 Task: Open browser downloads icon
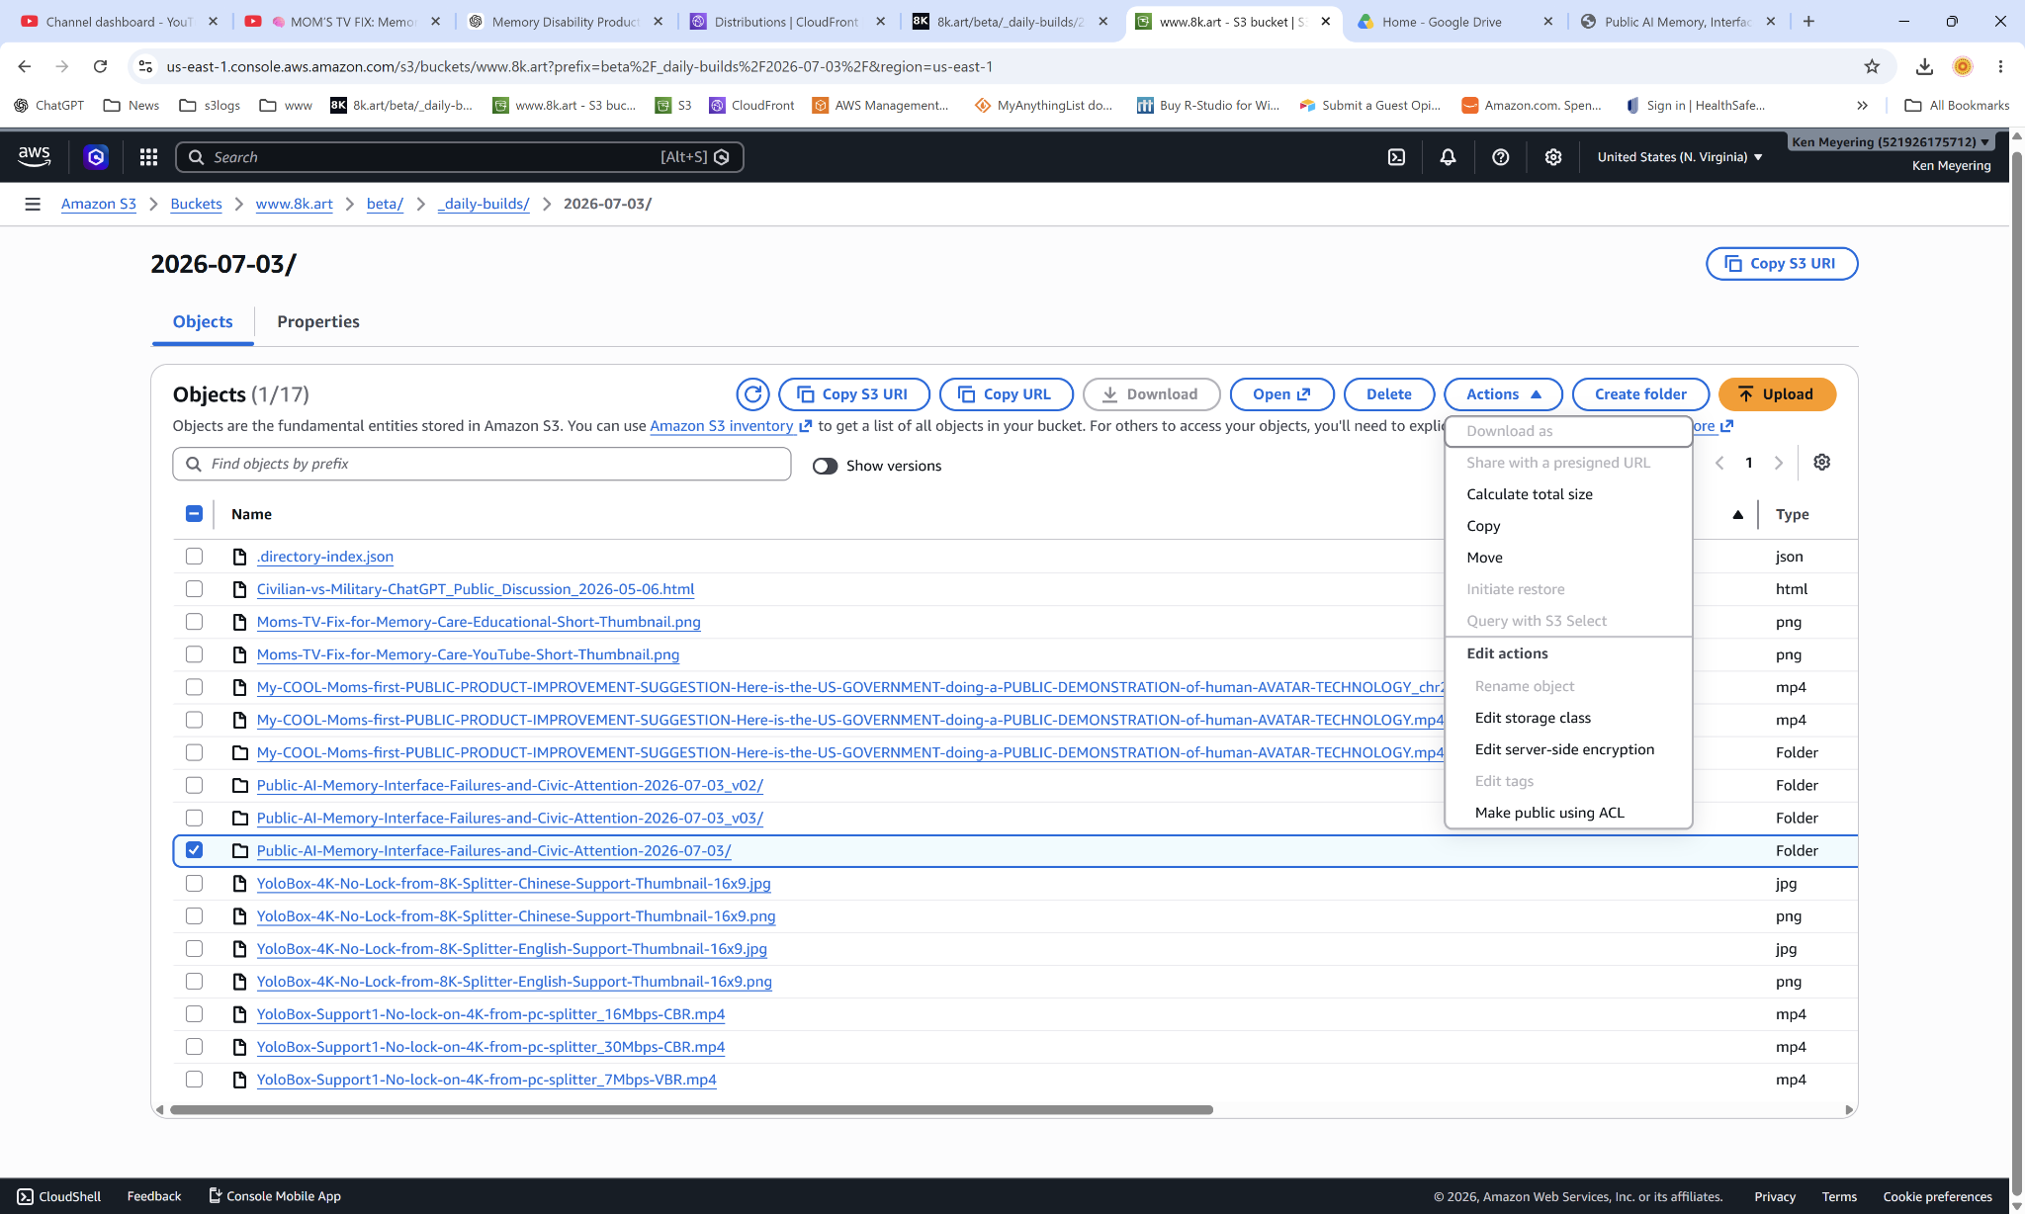1924,66
